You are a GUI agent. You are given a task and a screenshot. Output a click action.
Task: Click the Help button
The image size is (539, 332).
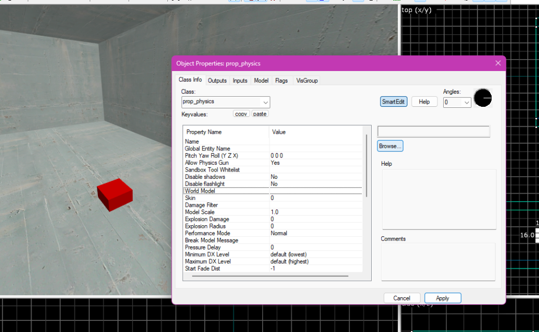coord(424,102)
